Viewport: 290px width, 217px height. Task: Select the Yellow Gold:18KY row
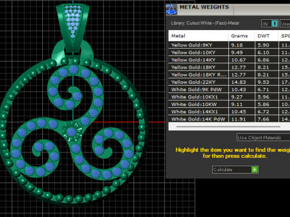(x=229, y=68)
